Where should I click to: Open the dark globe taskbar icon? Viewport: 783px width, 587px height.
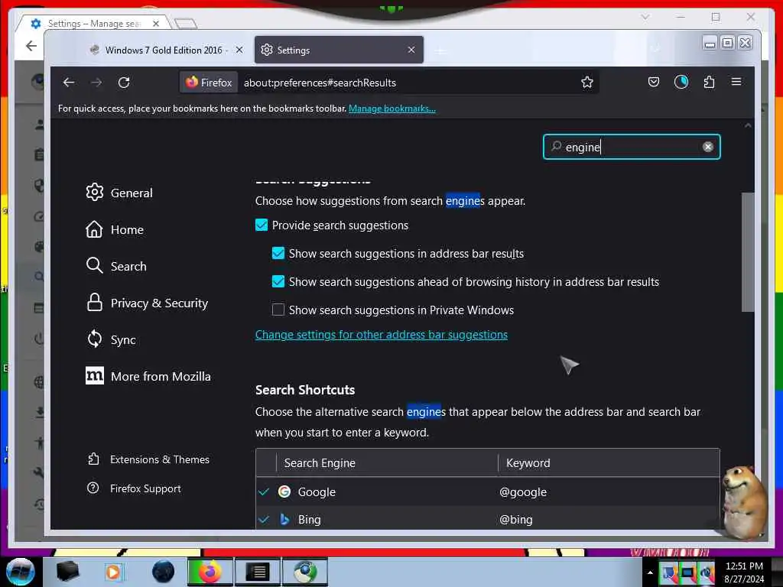(164, 572)
